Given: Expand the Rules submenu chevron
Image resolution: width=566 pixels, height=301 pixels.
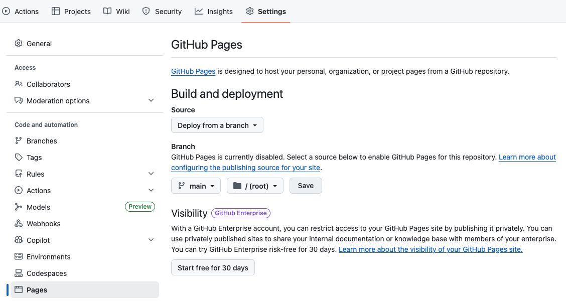Looking at the screenshot, I should 151,174.
